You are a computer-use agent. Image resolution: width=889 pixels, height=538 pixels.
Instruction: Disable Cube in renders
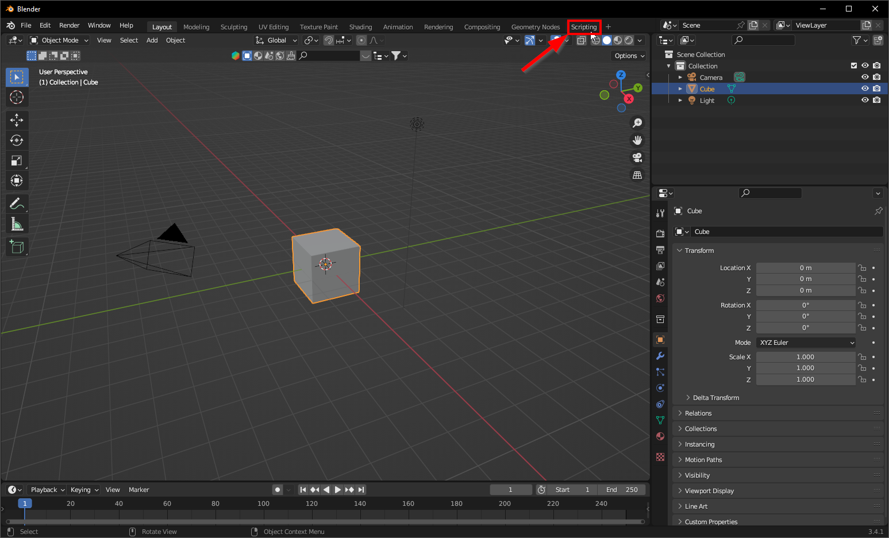[876, 89]
